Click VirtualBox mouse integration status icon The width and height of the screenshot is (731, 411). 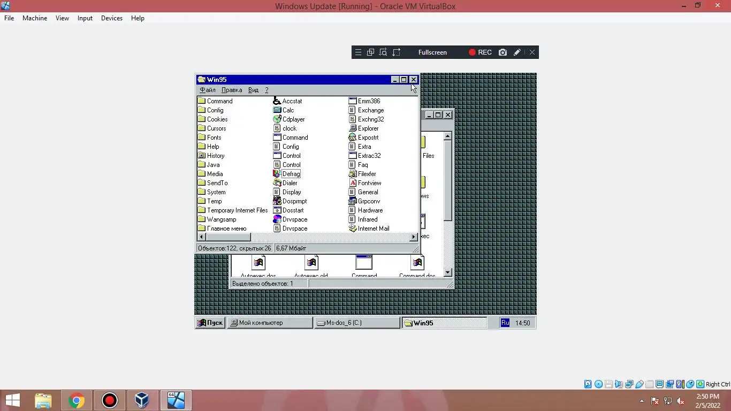click(x=690, y=384)
